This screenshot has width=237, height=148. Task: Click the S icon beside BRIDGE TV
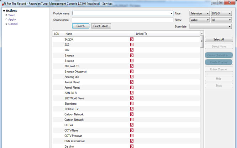[x=131, y=109]
